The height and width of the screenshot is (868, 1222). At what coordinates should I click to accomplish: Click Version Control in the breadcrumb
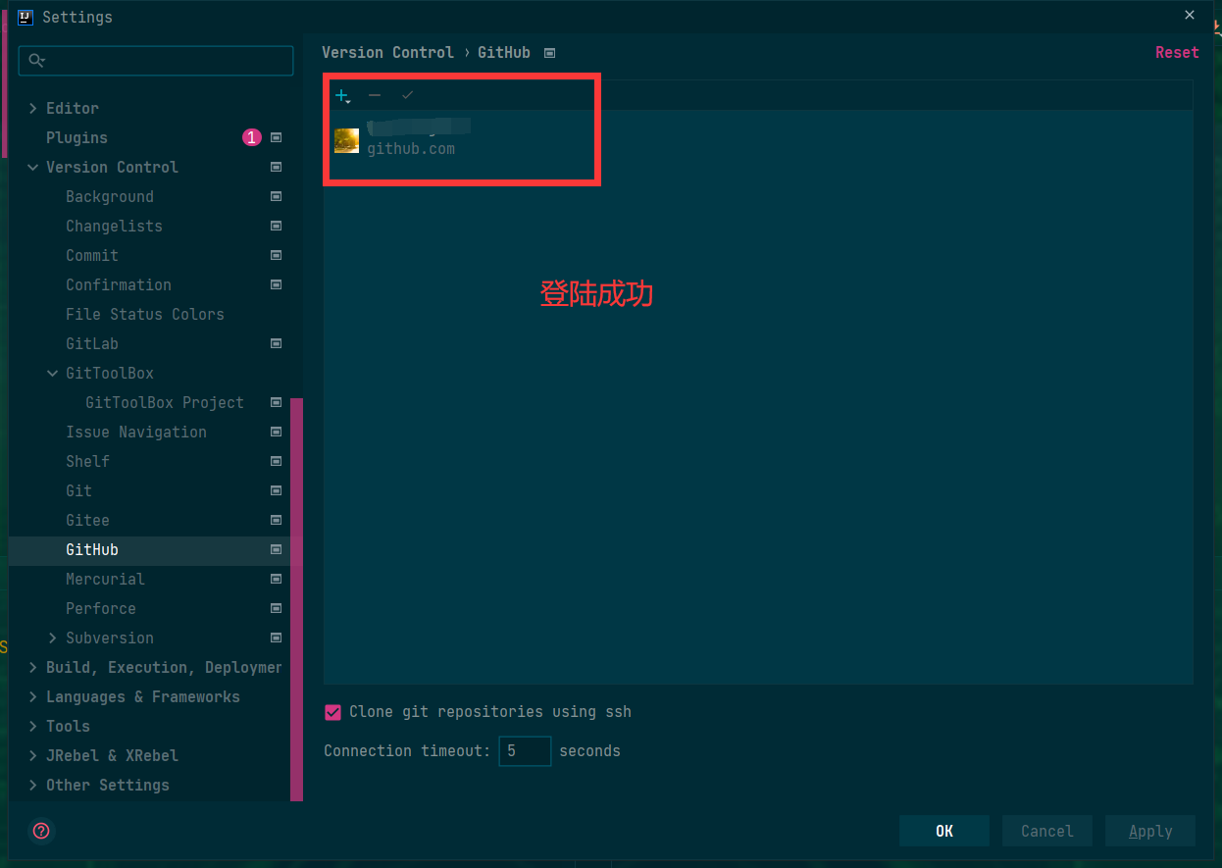[x=387, y=53]
